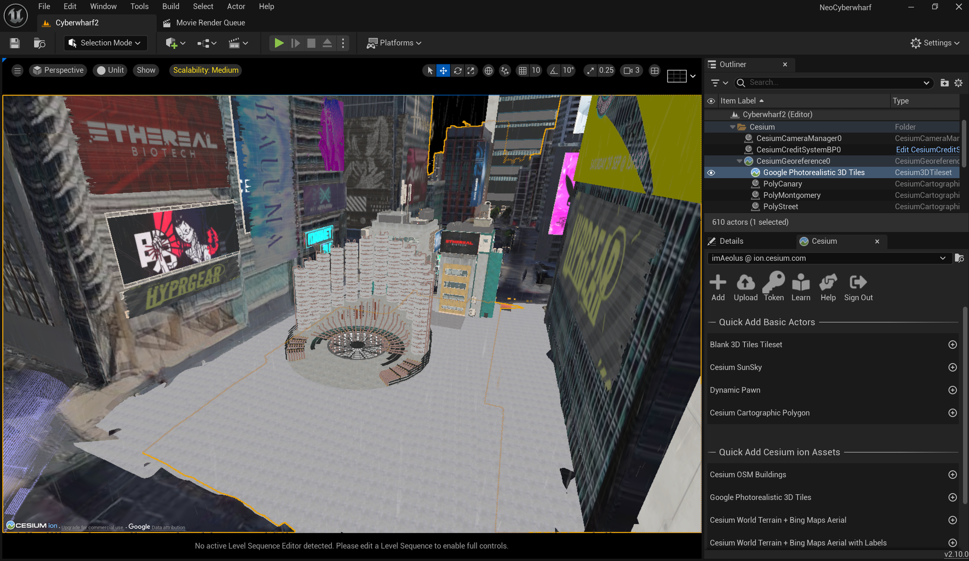Click the Edit CesiumCreditSystem link

coord(927,150)
